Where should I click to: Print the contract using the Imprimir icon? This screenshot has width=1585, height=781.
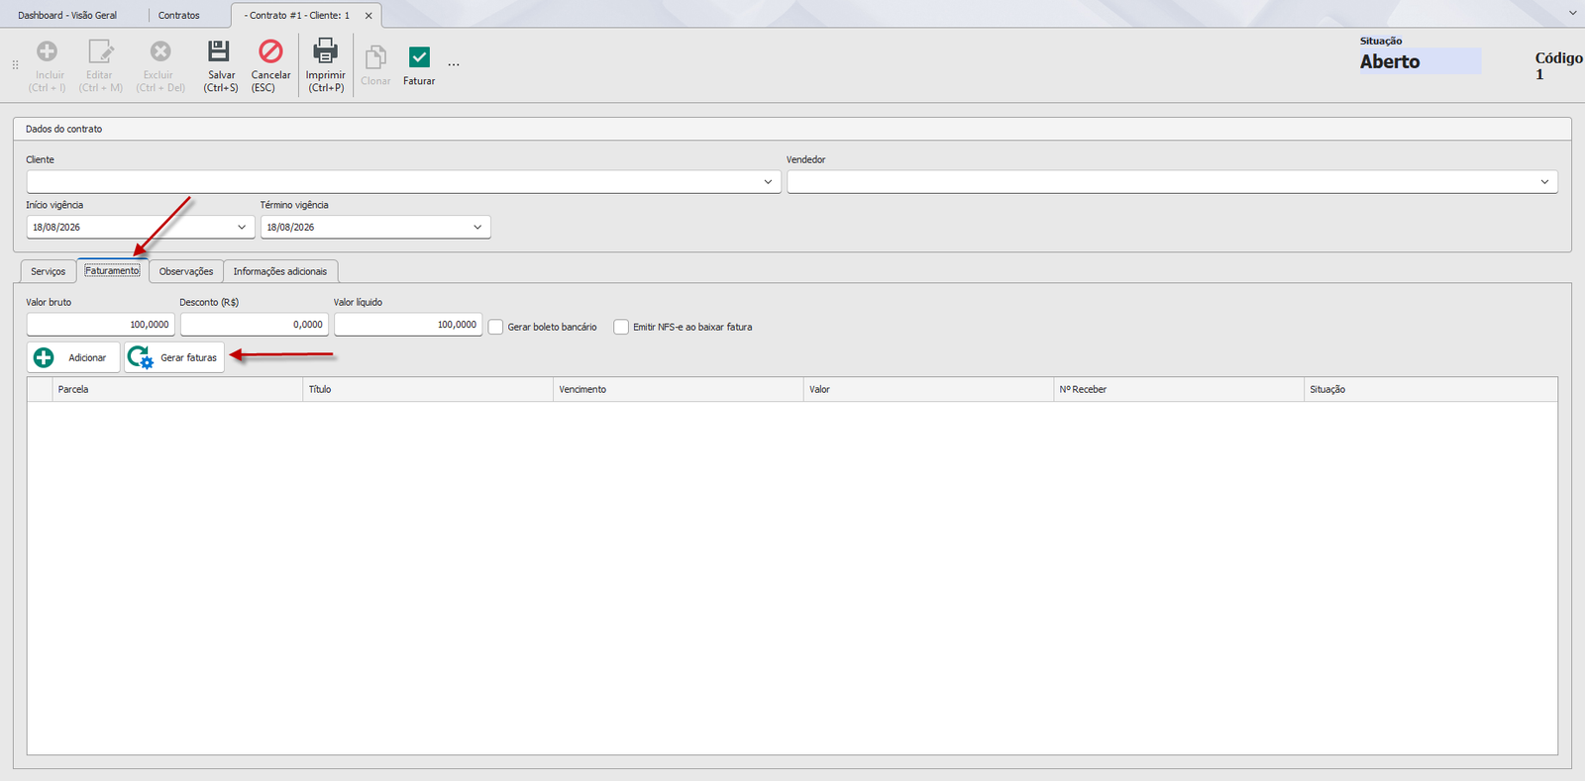(x=325, y=50)
